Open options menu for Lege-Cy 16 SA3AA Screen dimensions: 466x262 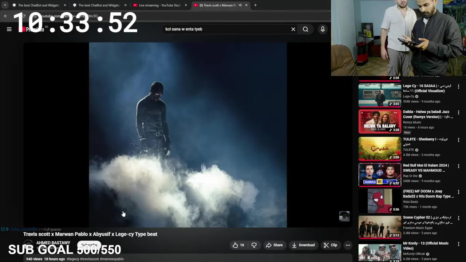458,87
